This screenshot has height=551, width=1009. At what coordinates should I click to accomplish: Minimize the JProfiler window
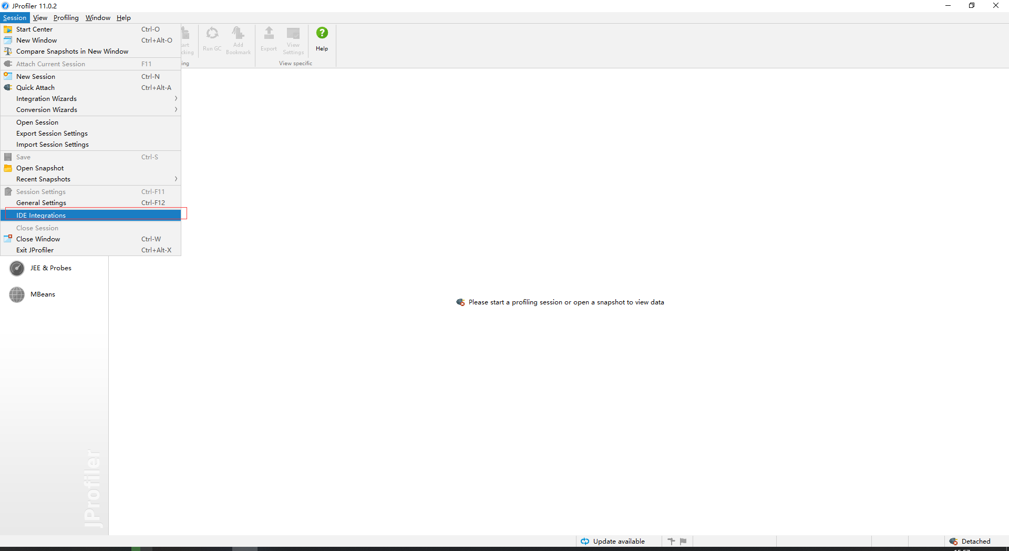coord(948,6)
